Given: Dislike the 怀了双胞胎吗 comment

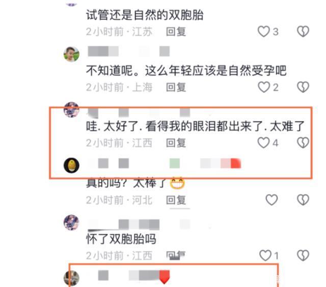Looking at the screenshot, I should coord(303,256).
